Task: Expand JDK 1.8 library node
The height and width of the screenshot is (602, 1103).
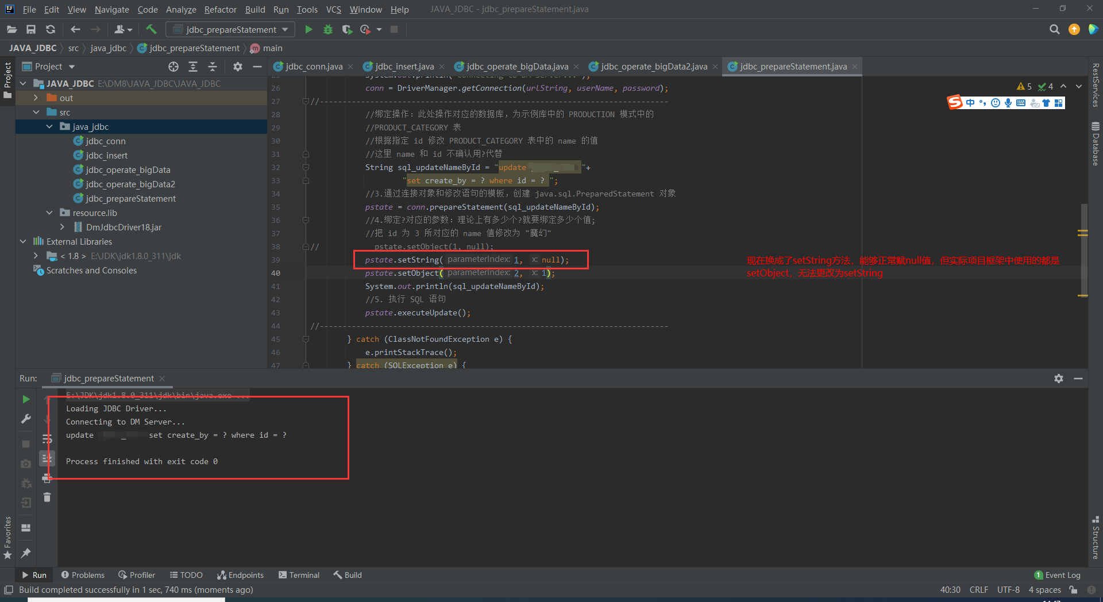Action: point(36,256)
